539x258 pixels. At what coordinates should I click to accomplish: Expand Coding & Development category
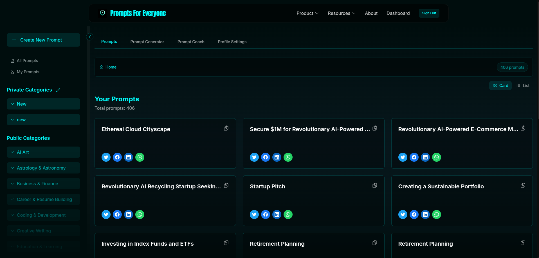tap(43, 215)
